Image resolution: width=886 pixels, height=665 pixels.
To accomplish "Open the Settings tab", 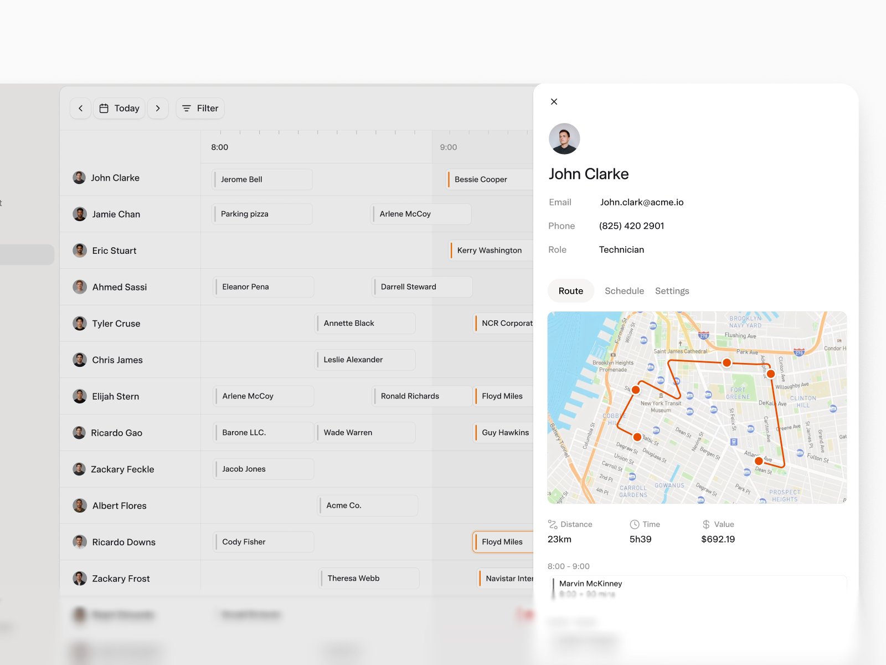I will coord(672,291).
